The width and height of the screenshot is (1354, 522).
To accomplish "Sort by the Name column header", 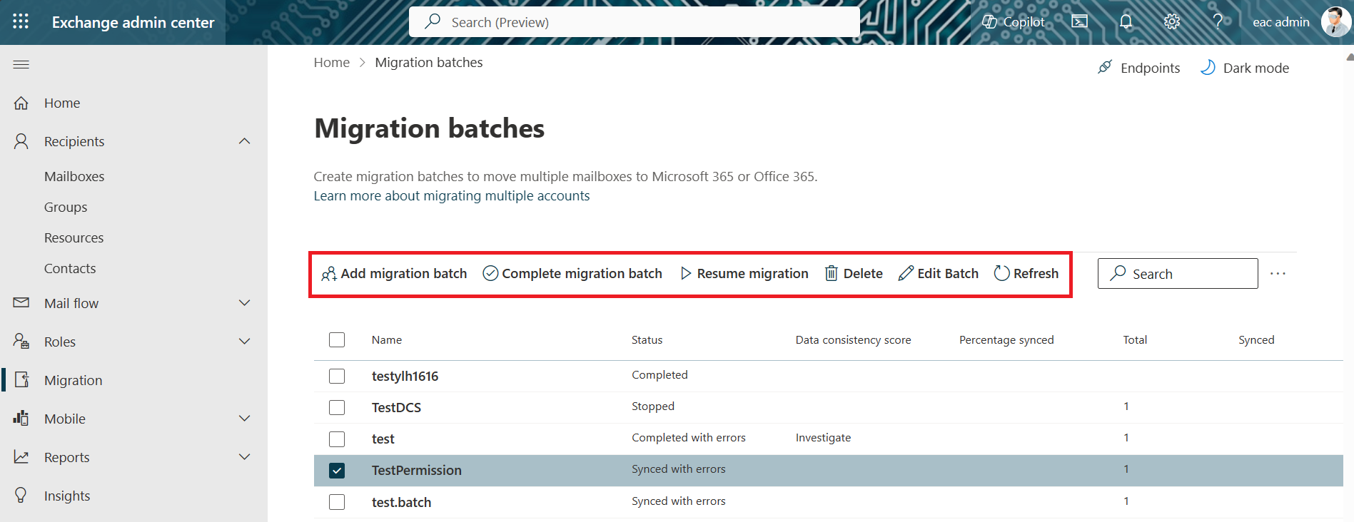I will [386, 339].
